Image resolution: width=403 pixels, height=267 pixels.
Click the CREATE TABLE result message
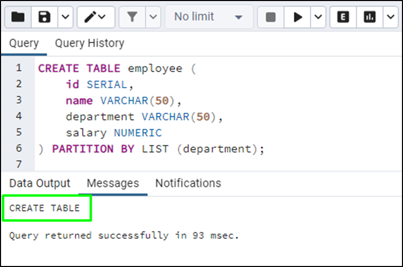point(45,208)
